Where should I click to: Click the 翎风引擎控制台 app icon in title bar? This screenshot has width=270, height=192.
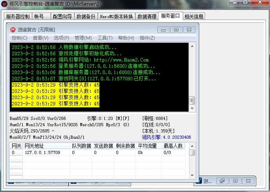click(5, 4)
